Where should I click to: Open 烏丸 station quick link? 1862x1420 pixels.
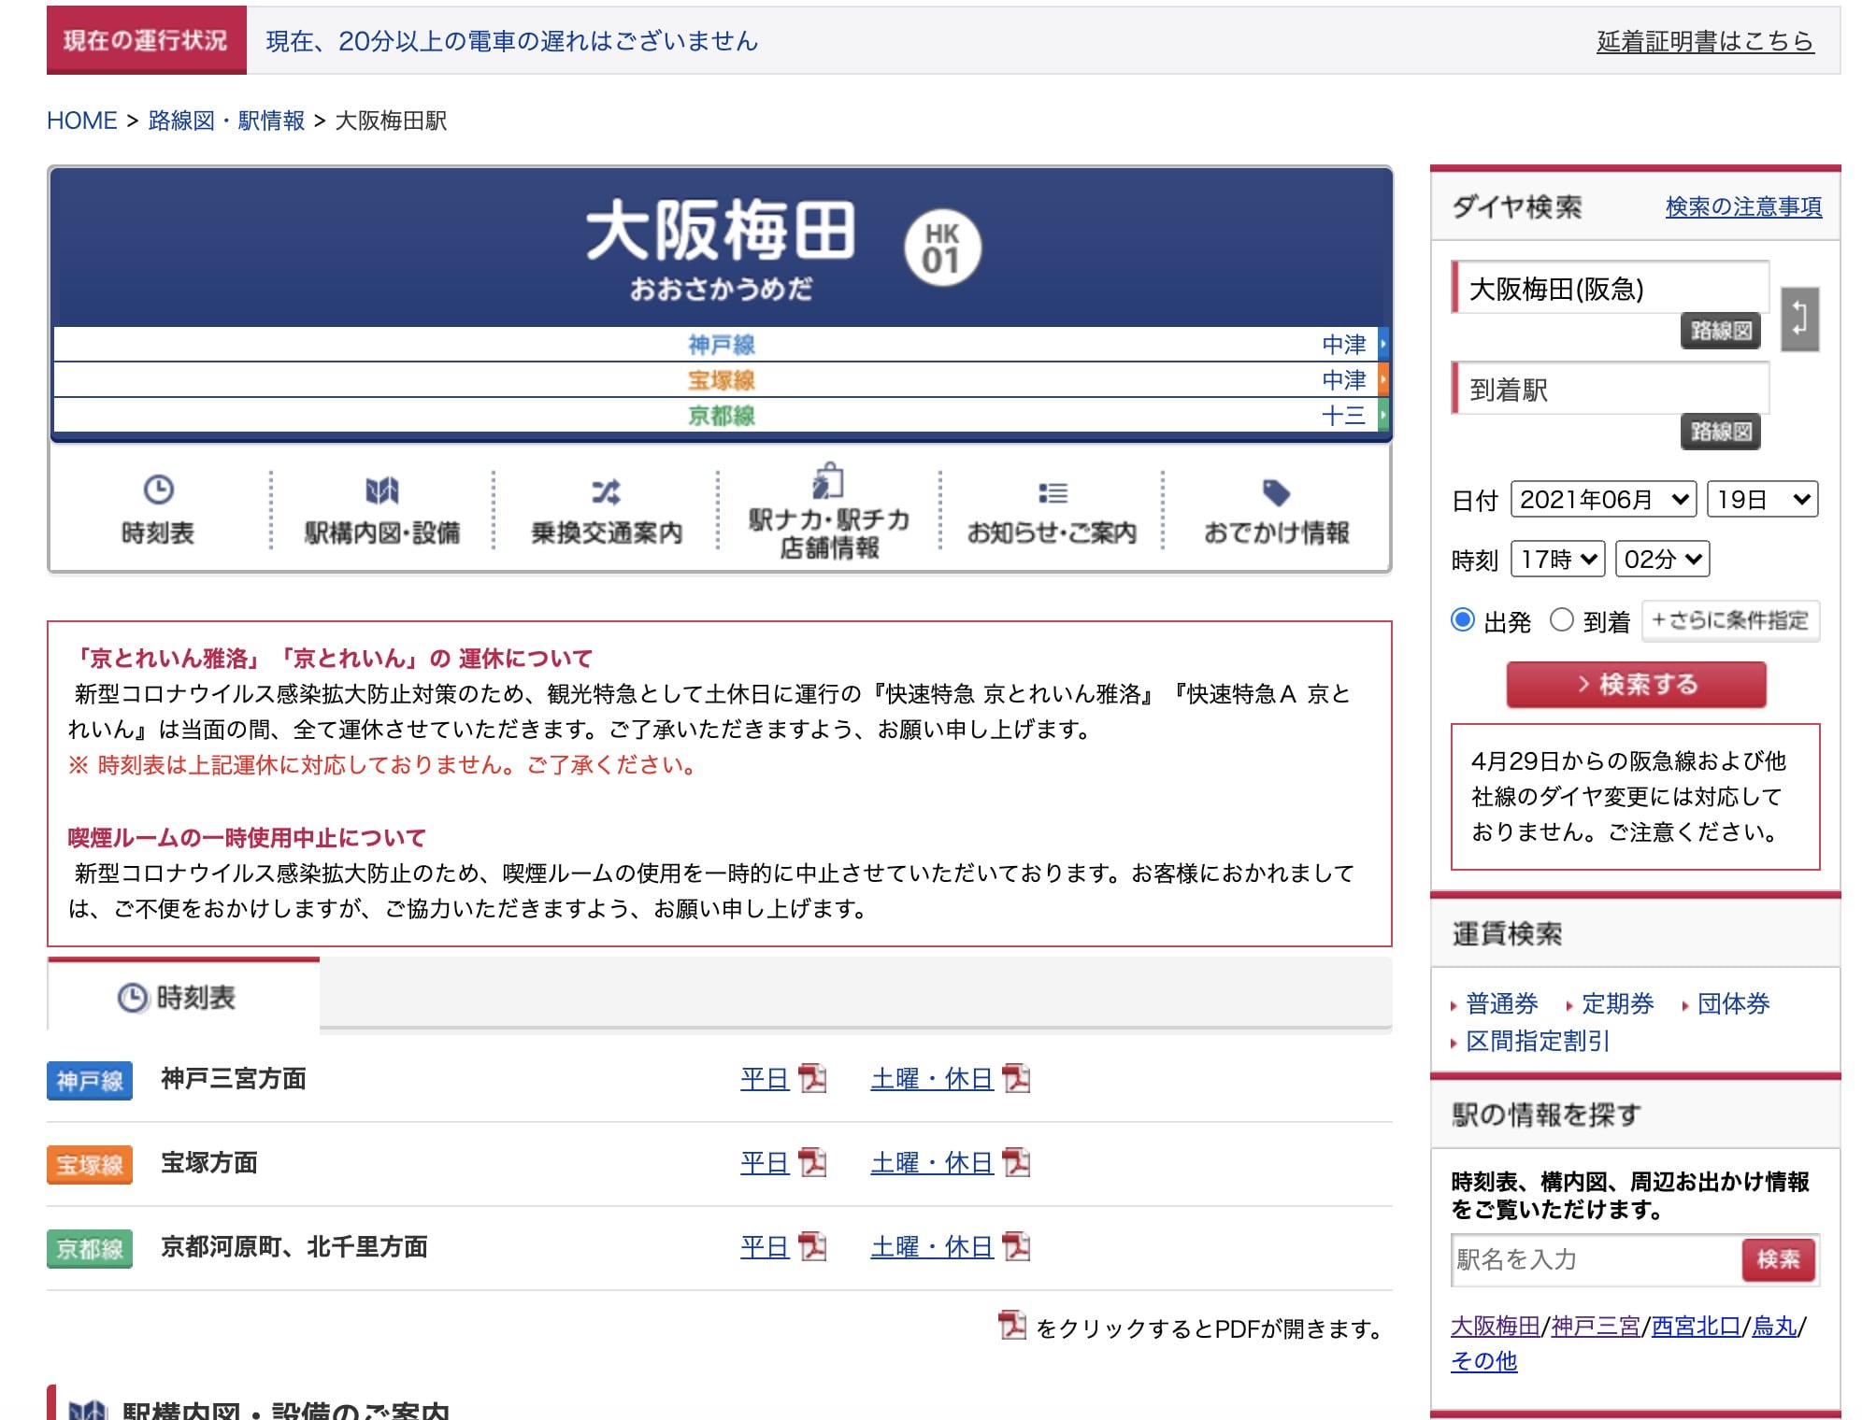(1774, 1326)
